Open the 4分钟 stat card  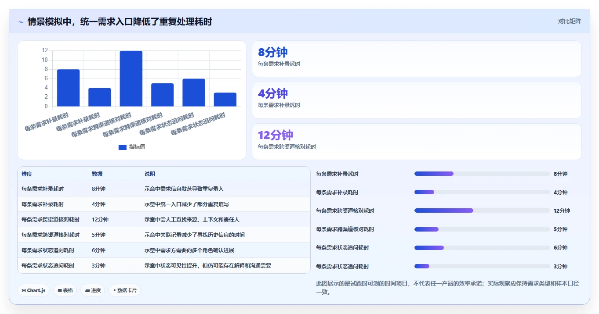417,100
